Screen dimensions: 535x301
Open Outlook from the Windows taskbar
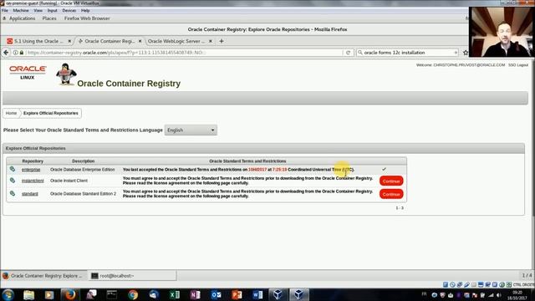(216, 294)
